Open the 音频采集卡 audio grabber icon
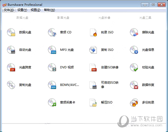 [52, 102]
